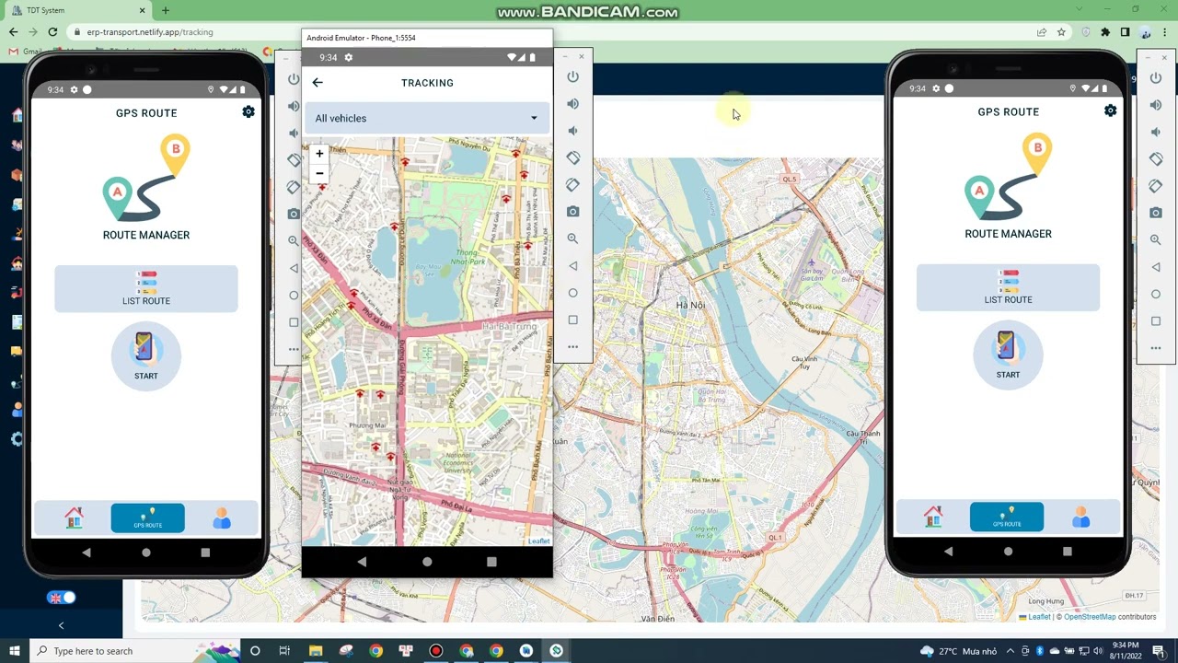Screen dimensions: 1178x663
Task: Take screenshot via rightmost emulator camera icon
Action: (1155, 213)
